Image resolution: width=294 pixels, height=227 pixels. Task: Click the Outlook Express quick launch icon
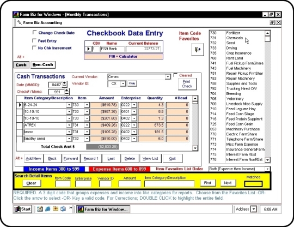point(63,209)
